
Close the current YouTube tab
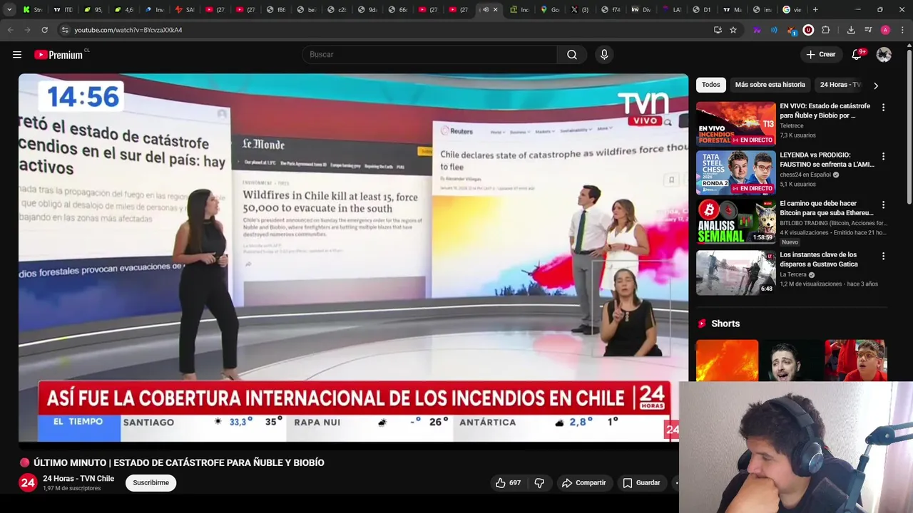point(495,9)
